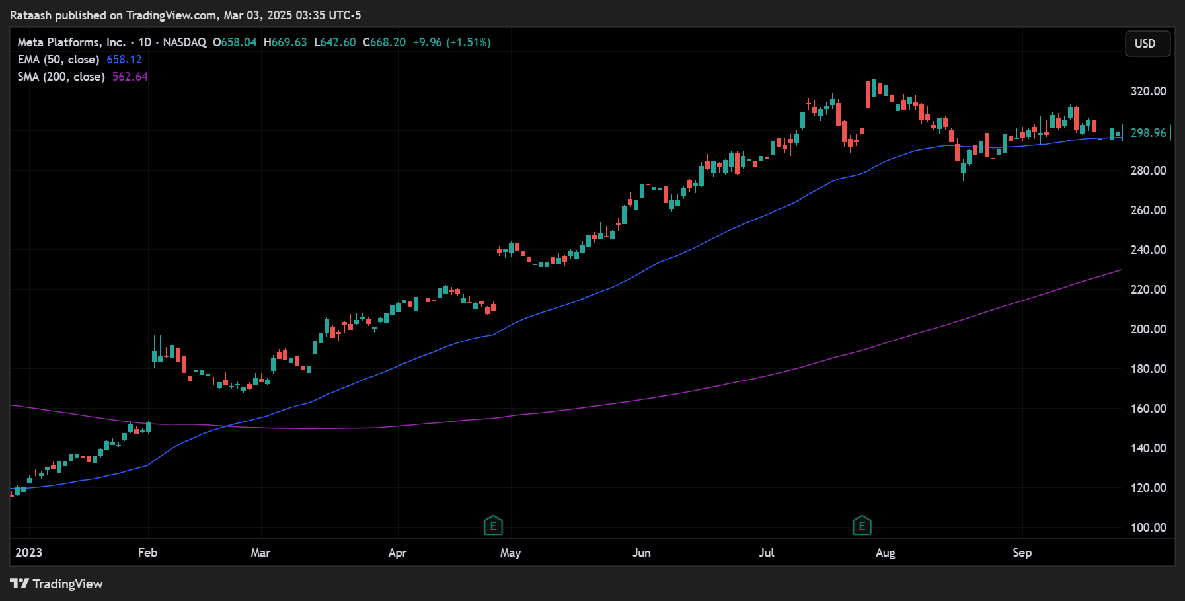
Task: Click the 300.00-level gridline price 260.00 label
Action: 1148,210
